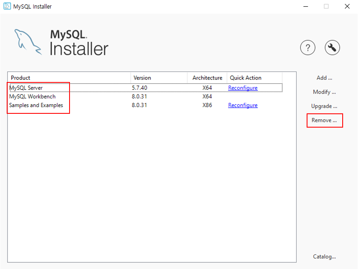
Task: Minimize the MySQL Installer window
Action: [305, 6]
